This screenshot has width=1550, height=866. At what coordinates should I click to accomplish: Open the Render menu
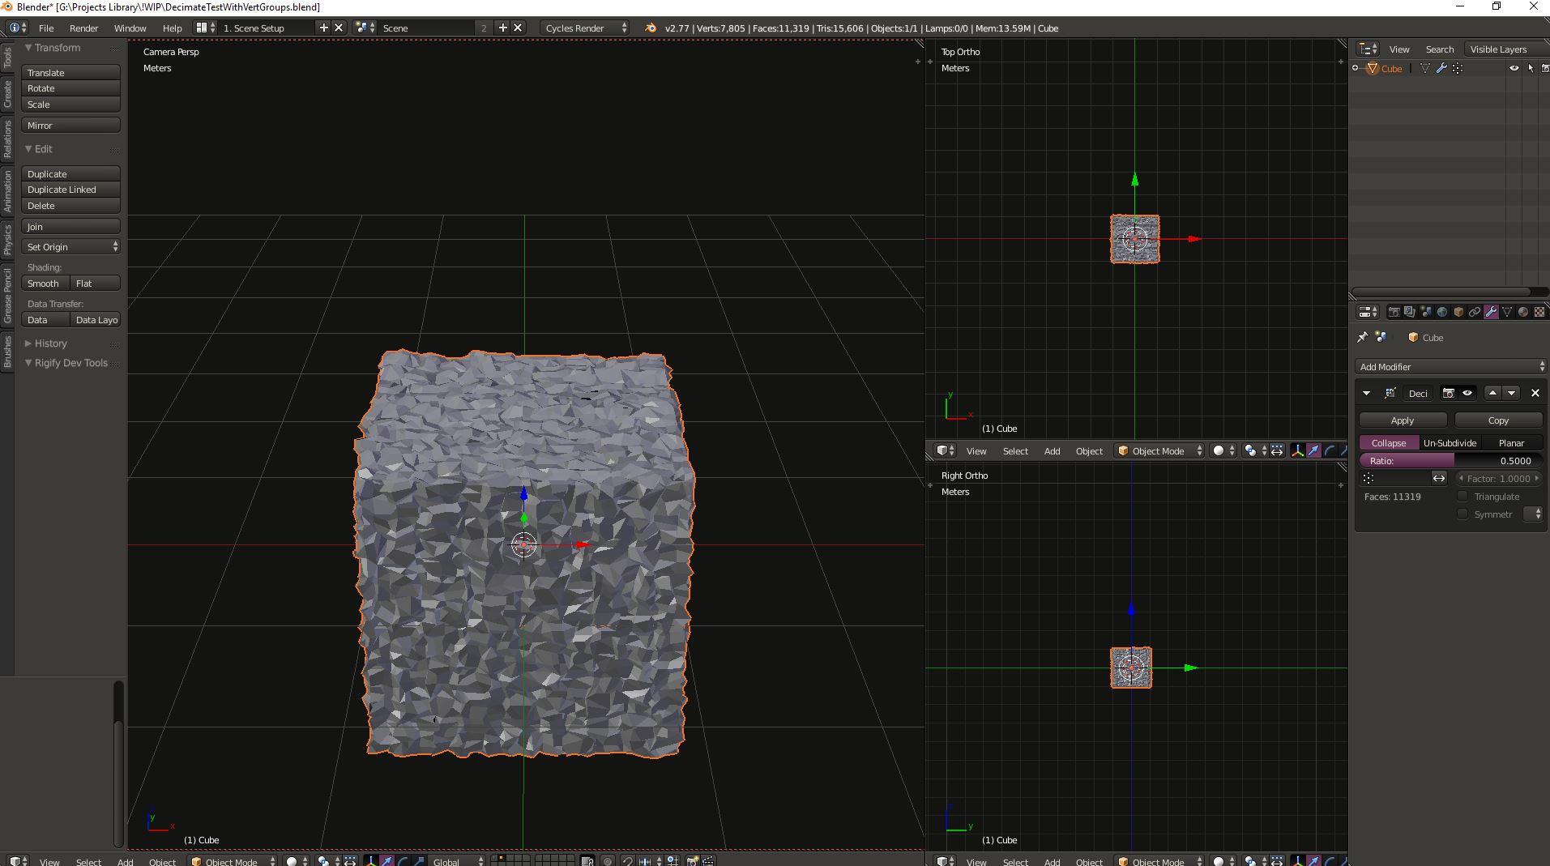[83, 28]
